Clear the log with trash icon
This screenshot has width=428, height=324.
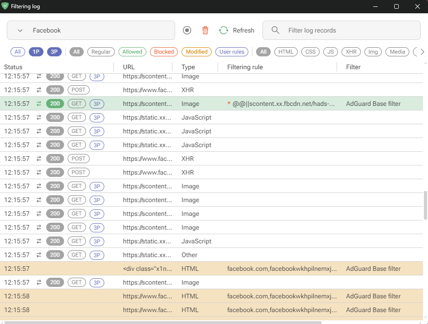205,30
